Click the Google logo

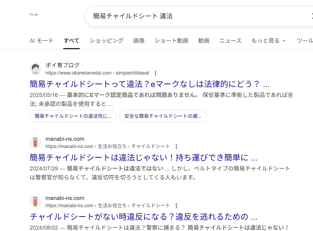[x=34, y=15]
